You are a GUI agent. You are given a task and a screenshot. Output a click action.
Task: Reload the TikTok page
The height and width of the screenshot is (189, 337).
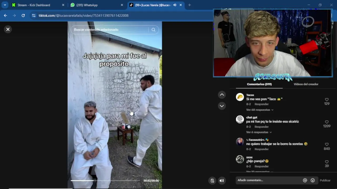coord(23,15)
